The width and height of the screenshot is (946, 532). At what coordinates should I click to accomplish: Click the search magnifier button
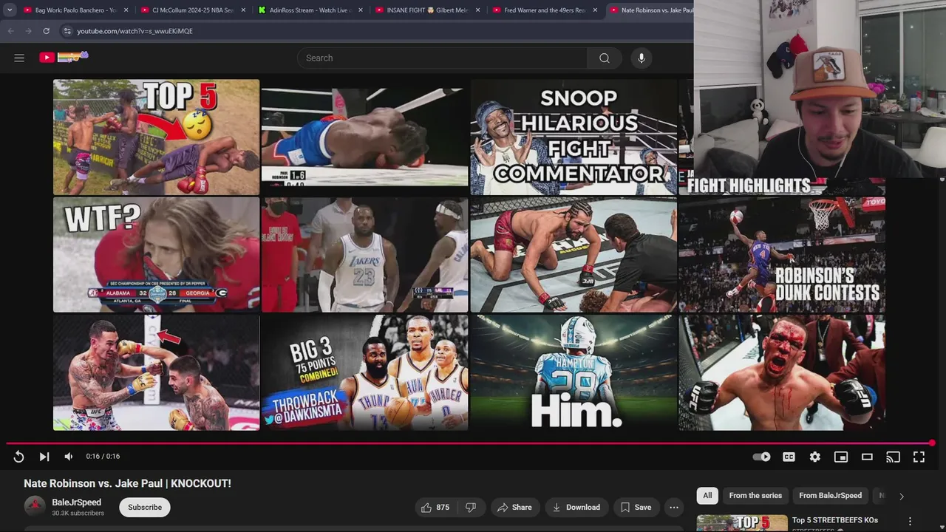pos(605,58)
